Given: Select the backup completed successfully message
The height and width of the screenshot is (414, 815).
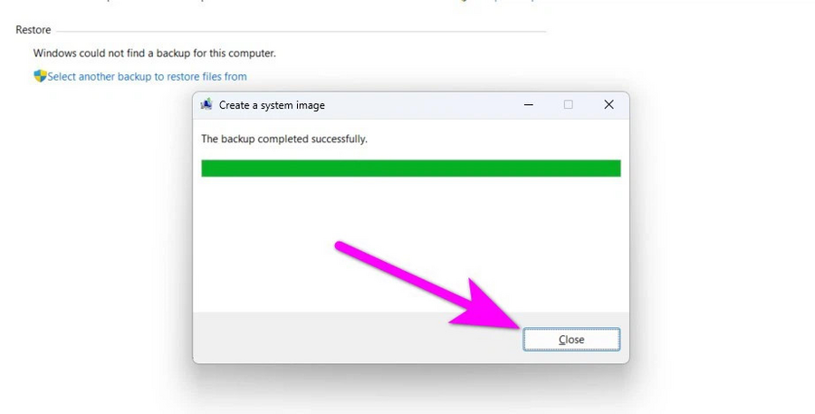Looking at the screenshot, I should click(x=283, y=139).
